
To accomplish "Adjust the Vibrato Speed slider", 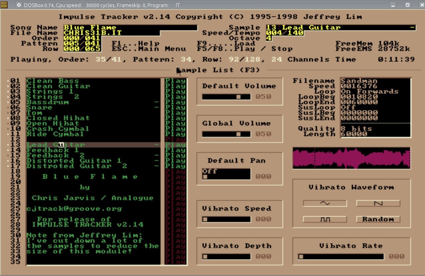I will point(226,219).
